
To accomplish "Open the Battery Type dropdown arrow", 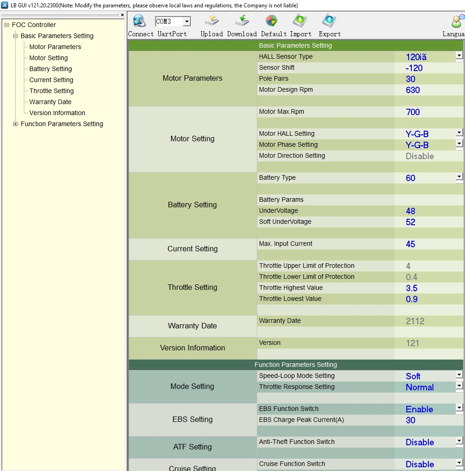I will click(459, 177).
